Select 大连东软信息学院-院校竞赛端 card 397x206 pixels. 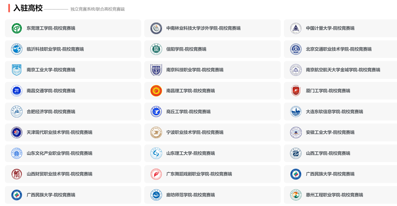click(x=340, y=112)
